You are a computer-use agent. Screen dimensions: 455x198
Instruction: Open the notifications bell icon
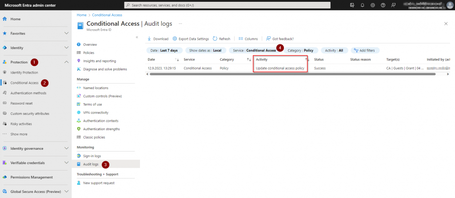point(362,5)
